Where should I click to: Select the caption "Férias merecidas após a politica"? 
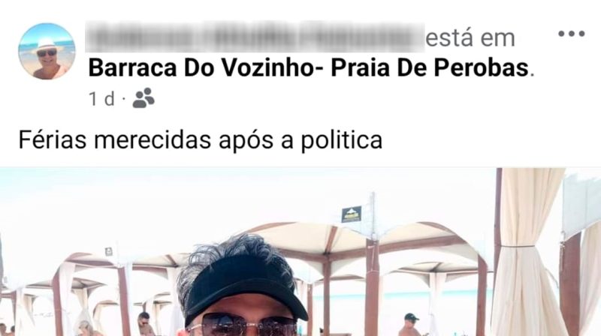[201, 139]
